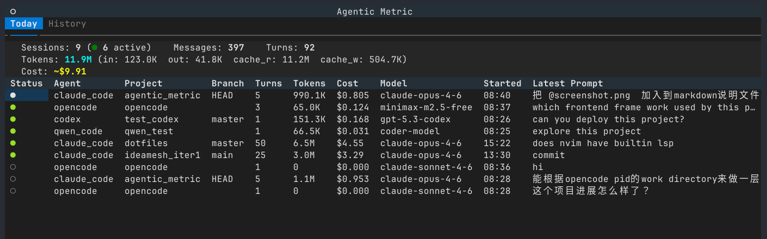
Task: Click the Sessions: 9 summary value
Action: [51, 47]
